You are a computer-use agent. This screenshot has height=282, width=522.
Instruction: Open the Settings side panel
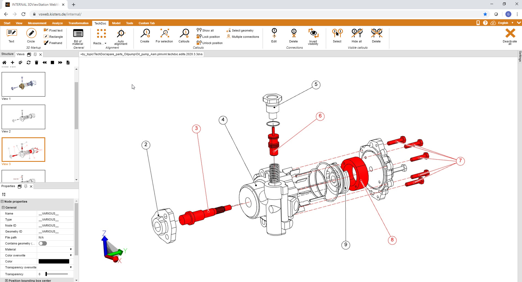(x=520, y=56)
